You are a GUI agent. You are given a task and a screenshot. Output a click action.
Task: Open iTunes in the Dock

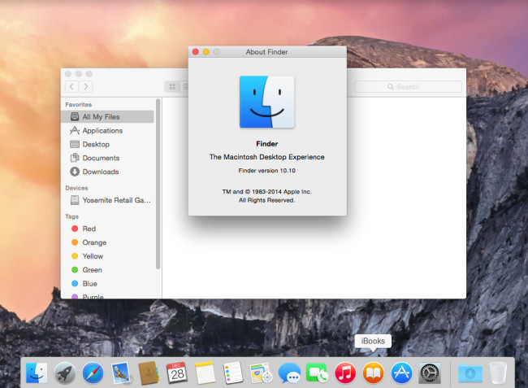(x=345, y=373)
